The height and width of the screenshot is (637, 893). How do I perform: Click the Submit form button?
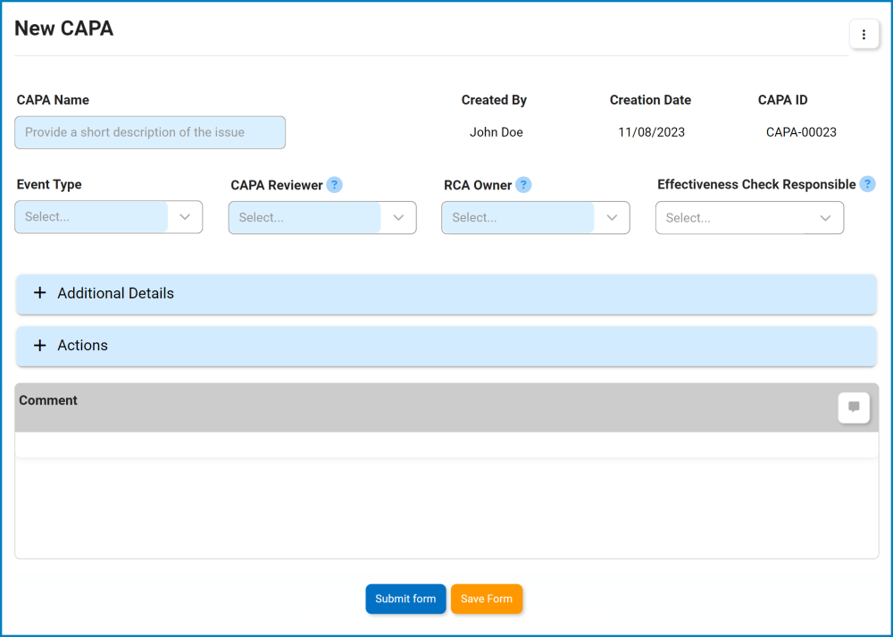[405, 599]
